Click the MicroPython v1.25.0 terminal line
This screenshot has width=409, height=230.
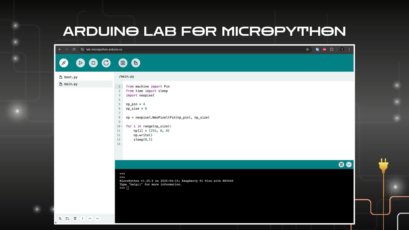point(176,181)
